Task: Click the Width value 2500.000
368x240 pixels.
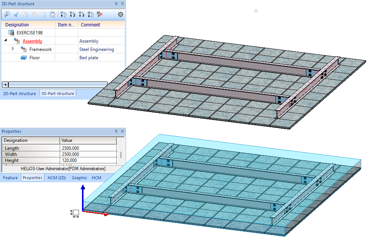Action: click(88, 154)
